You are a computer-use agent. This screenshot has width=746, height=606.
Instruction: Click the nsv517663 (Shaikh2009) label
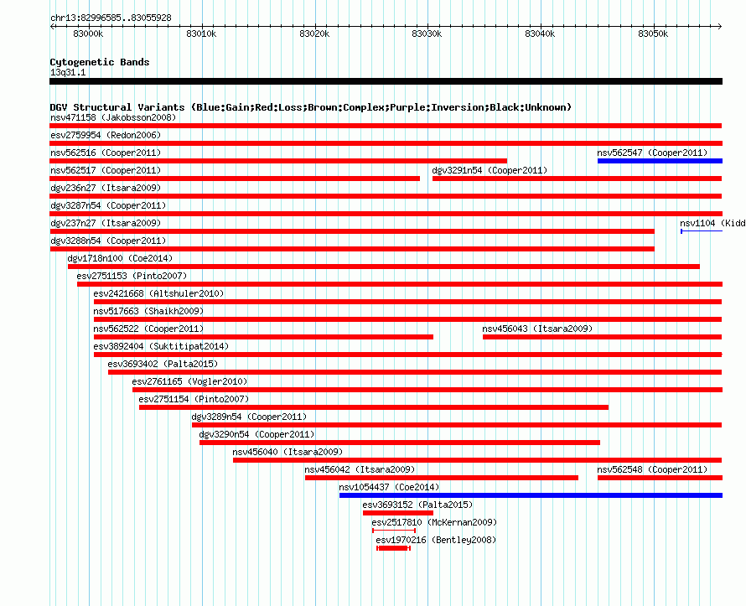148,311
